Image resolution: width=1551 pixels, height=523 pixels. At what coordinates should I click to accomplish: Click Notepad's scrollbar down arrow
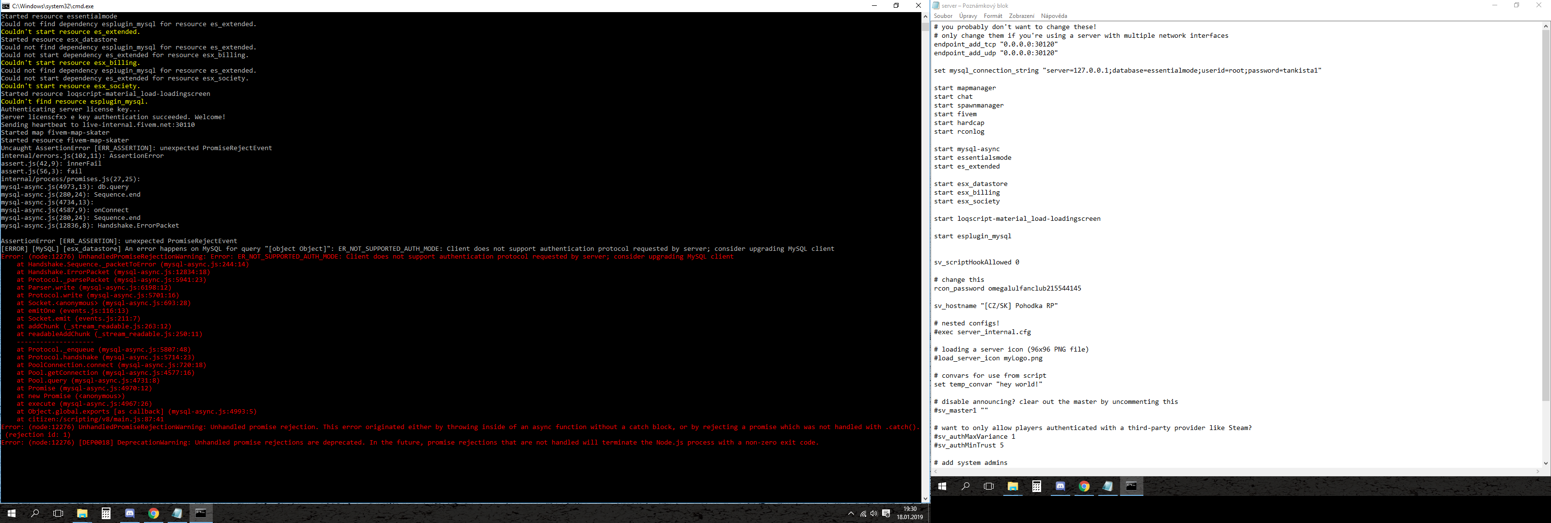pyautogui.click(x=1546, y=464)
